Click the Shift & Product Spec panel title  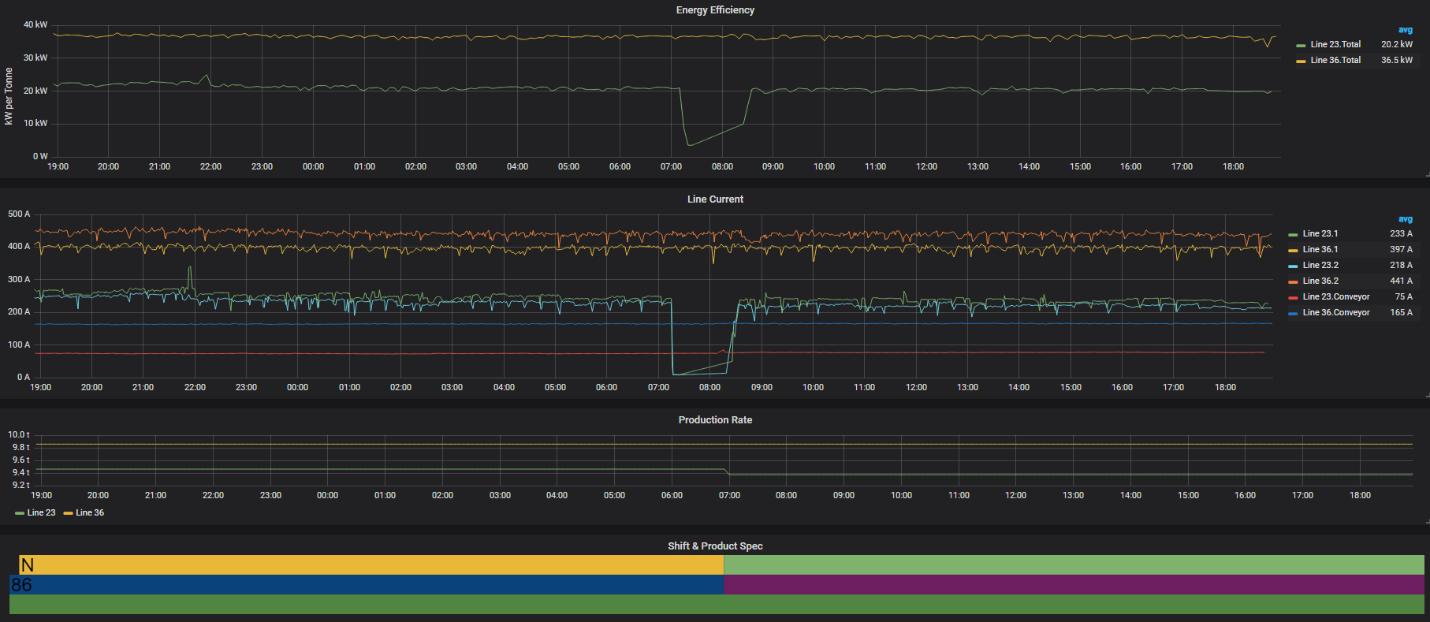pos(714,546)
